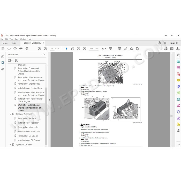Screen dimensions: 181x181
Task: Collapse the Radiator Assembly bookmark
Action: (10, 114)
